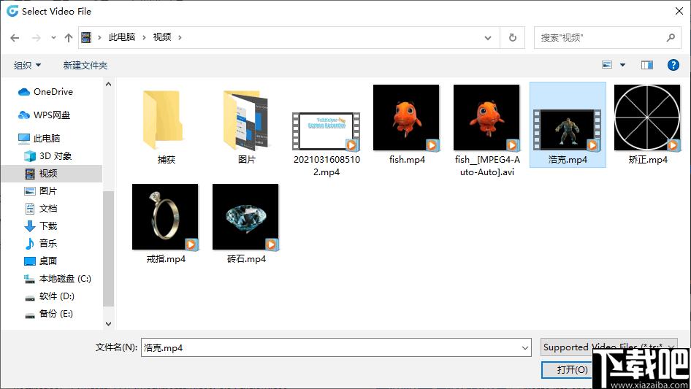Open the file name dropdown arrow
Image resolution: width=691 pixels, height=389 pixels.
coord(525,347)
